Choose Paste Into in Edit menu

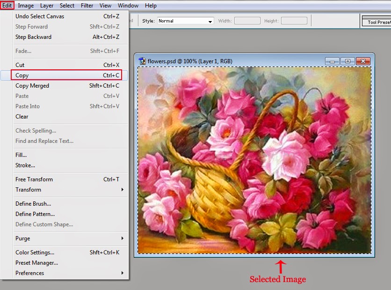pos(67,106)
